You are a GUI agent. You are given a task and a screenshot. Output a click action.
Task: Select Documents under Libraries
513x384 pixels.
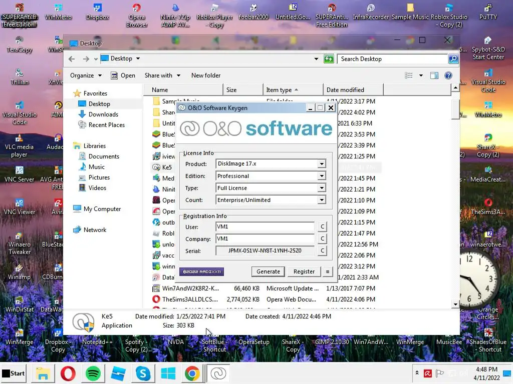point(104,156)
